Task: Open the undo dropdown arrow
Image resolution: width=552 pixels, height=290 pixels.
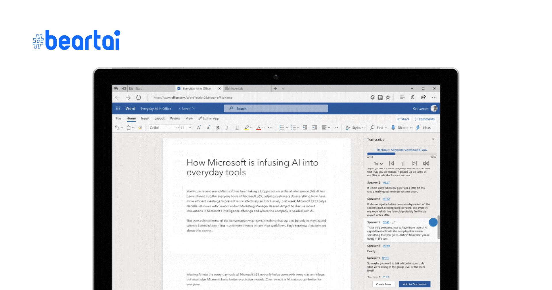Action: coord(122,128)
